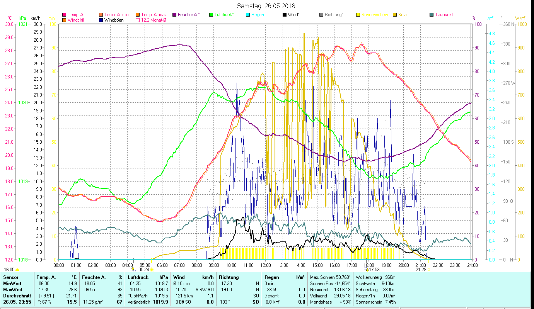Click the sunshine duration value 7:45h

(x=390, y=302)
